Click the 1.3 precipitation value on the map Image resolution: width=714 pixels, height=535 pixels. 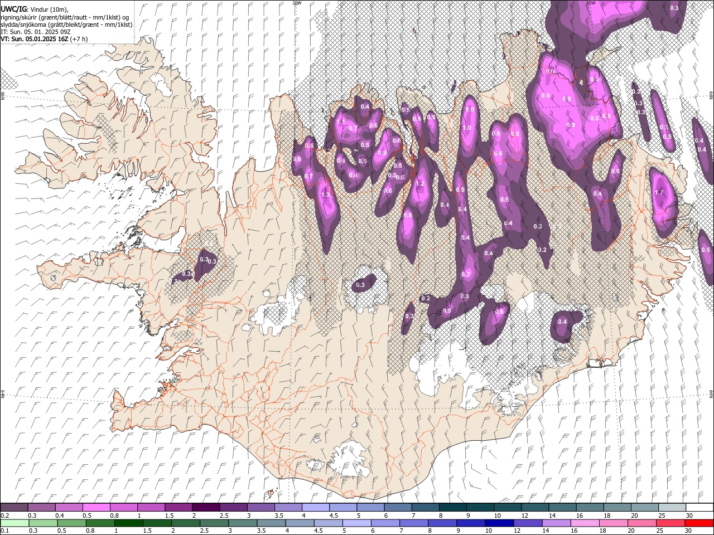[325, 194]
